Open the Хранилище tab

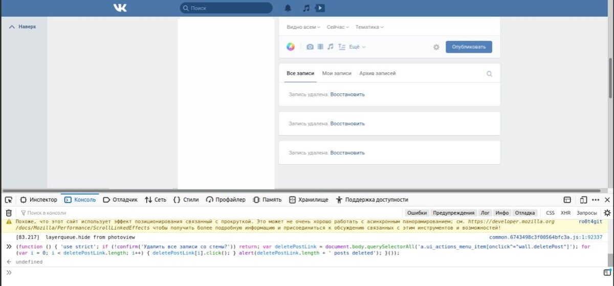coord(309,200)
